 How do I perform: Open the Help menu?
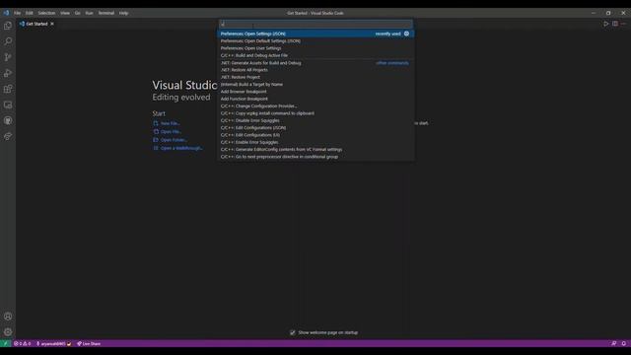(x=123, y=13)
